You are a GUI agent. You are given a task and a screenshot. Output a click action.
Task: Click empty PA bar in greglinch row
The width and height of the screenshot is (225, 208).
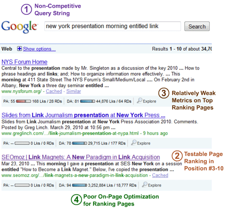tap(22, 143)
